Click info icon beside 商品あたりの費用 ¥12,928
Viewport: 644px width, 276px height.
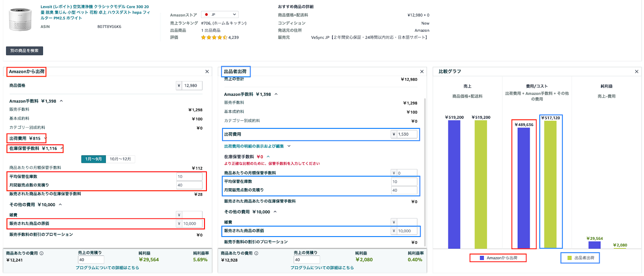[x=256, y=253]
